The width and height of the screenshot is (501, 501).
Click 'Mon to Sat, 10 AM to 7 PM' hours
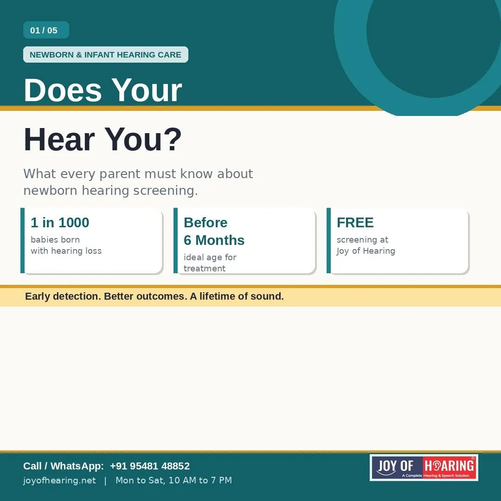coord(174,480)
